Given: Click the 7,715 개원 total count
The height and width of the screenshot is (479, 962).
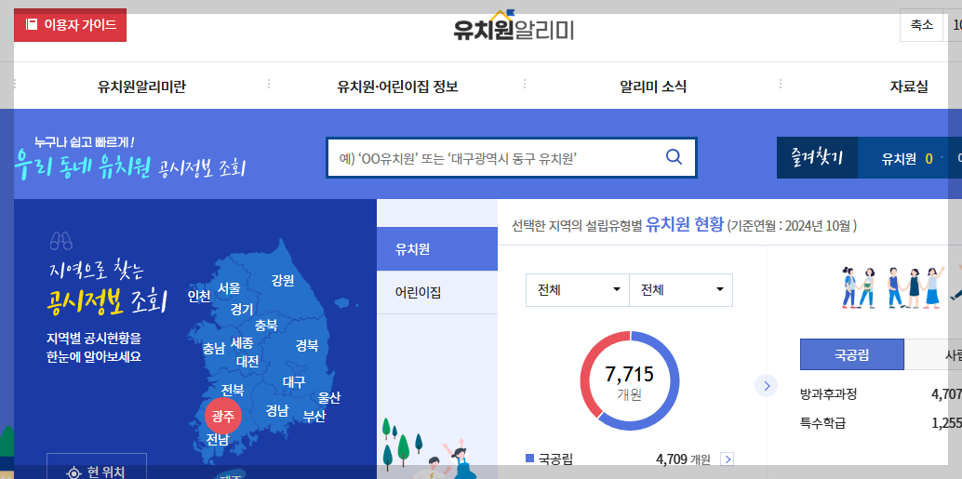Looking at the screenshot, I should [x=630, y=381].
